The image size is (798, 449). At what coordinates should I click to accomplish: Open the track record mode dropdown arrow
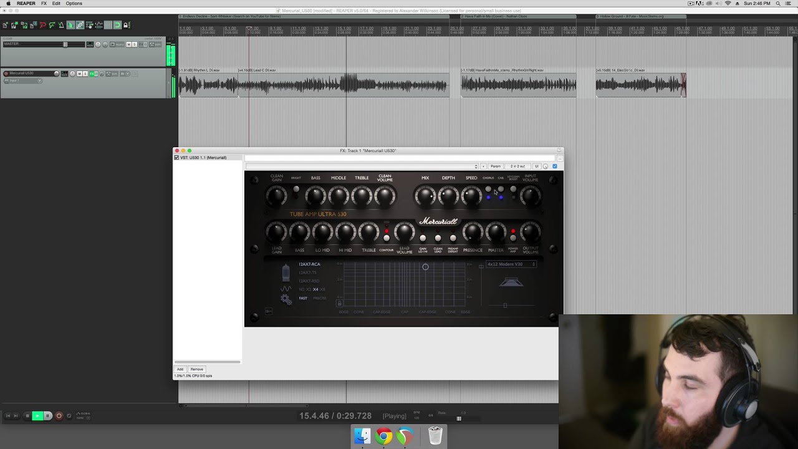(x=127, y=74)
